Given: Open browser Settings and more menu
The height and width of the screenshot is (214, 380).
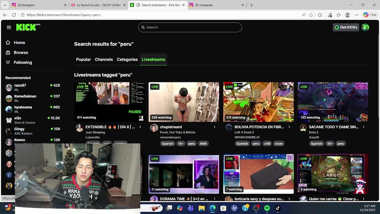Looking at the screenshot, I should [357, 15].
